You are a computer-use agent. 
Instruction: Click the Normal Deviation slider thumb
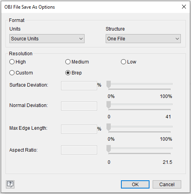coord(108,105)
